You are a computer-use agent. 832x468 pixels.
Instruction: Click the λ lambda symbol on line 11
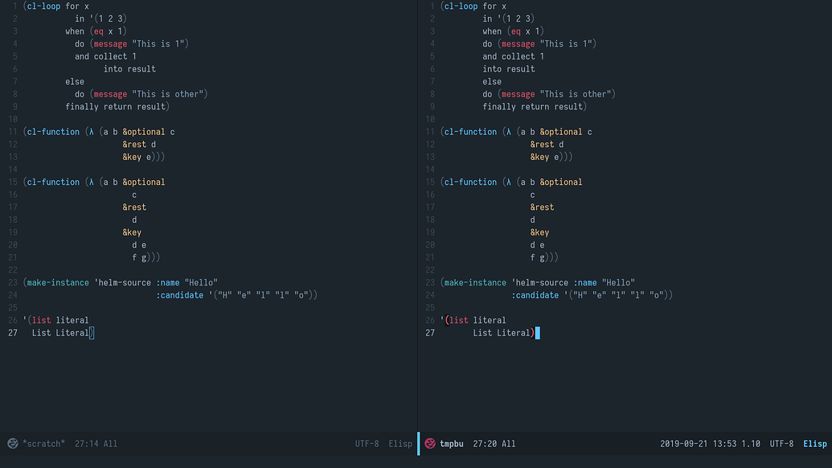90,131
